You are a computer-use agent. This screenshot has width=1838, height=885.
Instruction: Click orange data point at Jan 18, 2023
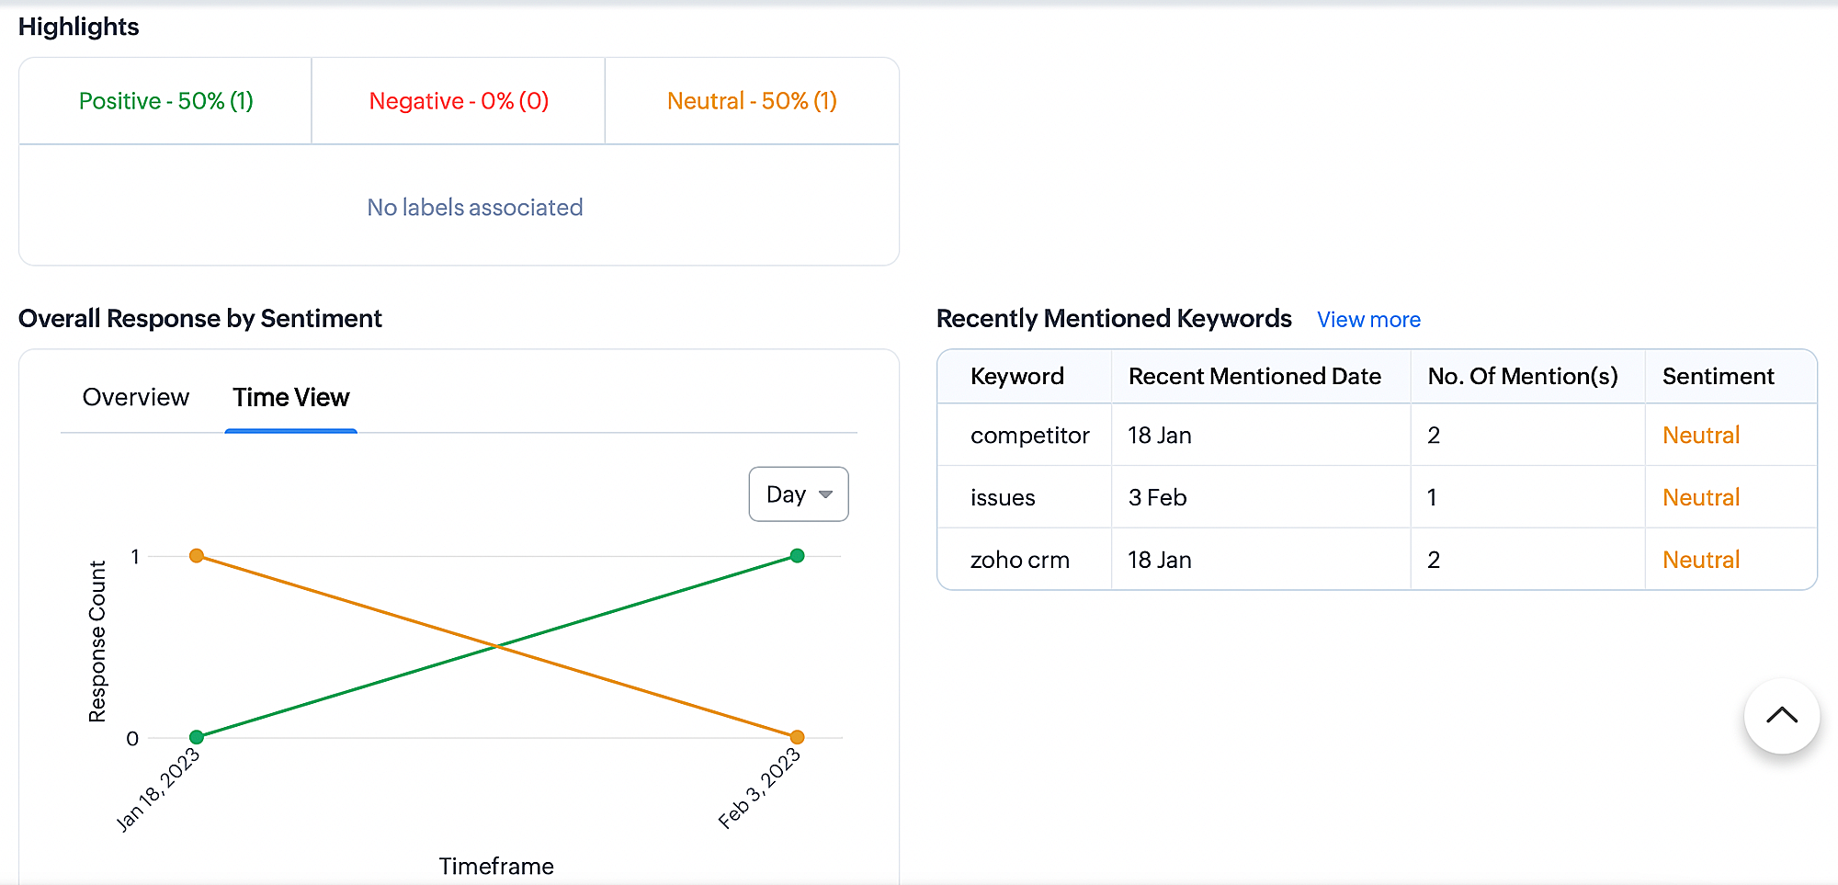coord(197,556)
